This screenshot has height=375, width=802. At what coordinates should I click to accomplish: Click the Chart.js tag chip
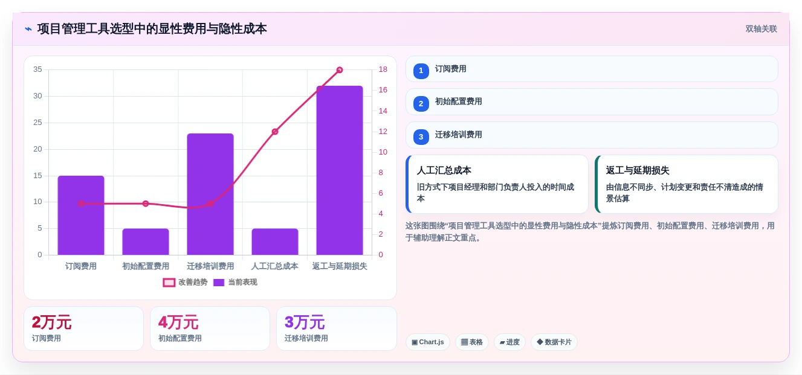click(x=428, y=342)
